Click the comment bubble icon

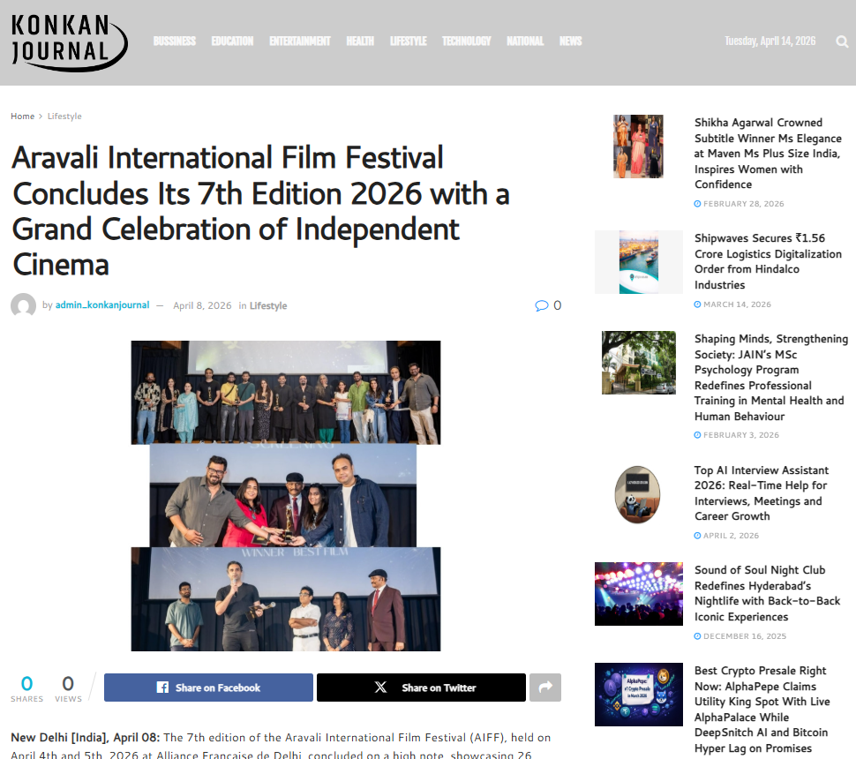tap(541, 305)
